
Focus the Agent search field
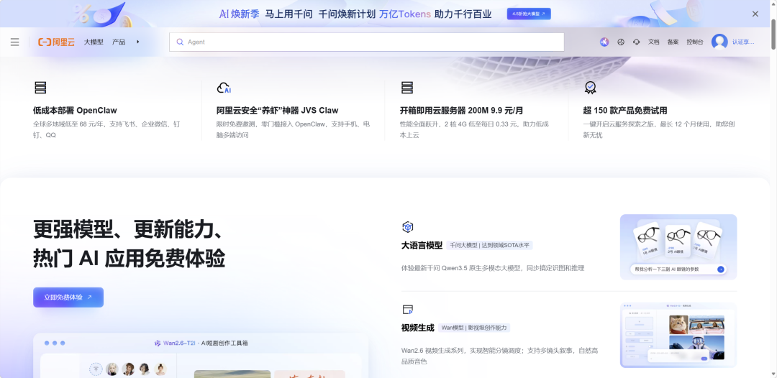coord(367,42)
